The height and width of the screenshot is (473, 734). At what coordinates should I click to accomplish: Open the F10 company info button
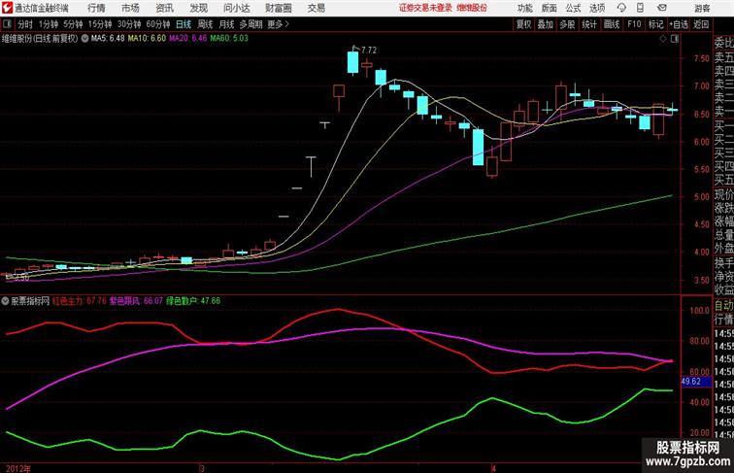pyautogui.click(x=634, y=24)
